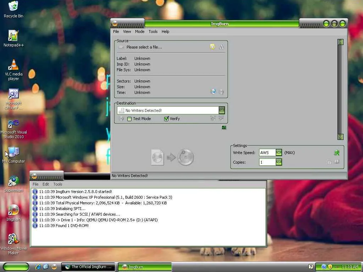The image size is (363, 272).
Task: Select the My Computer desktop icon
Action: (13, 155)
